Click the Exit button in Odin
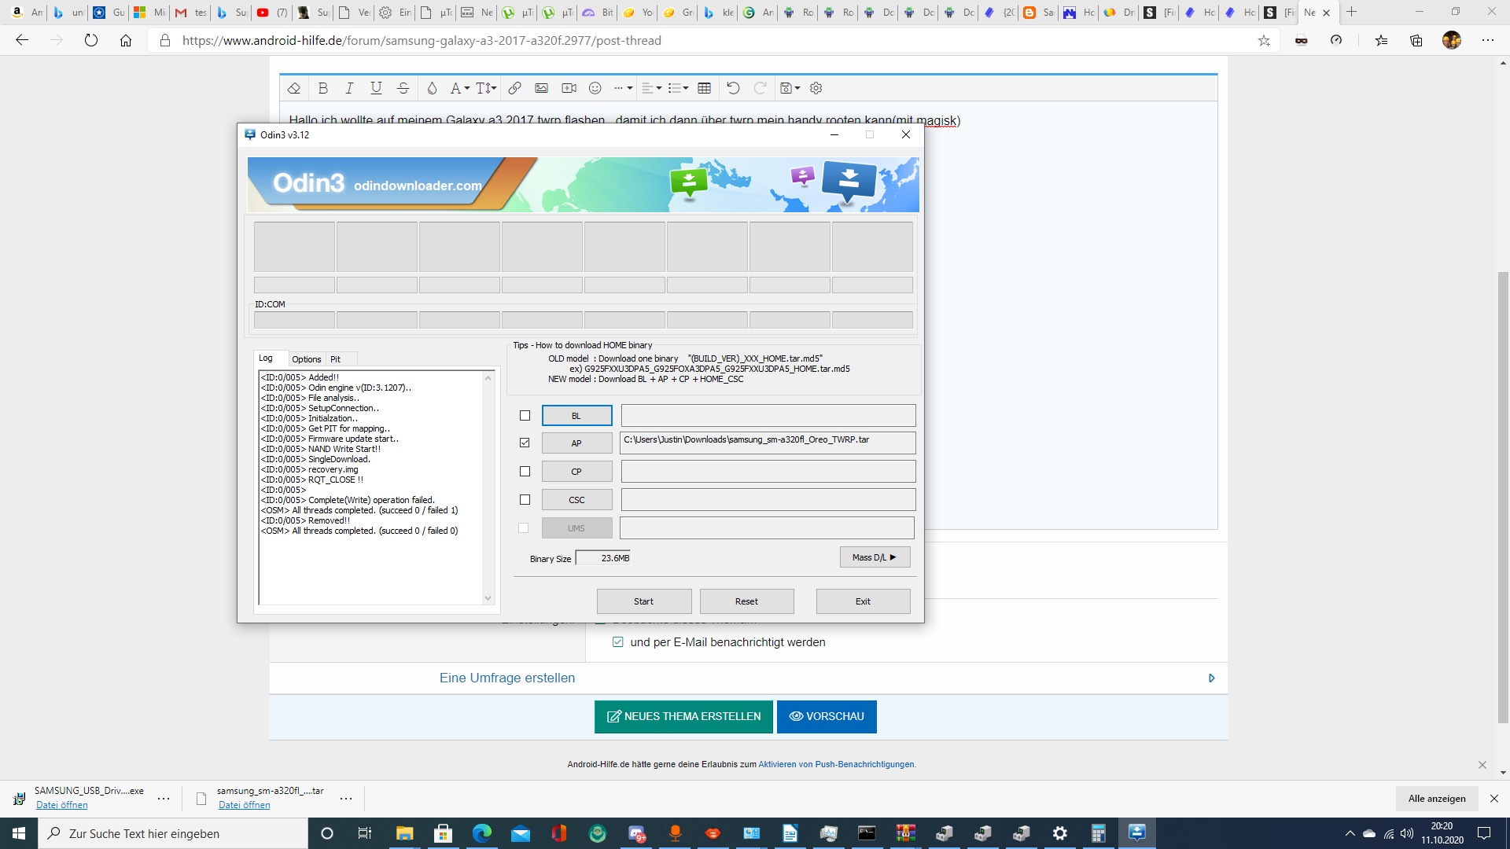 click(x=863, y=601)
